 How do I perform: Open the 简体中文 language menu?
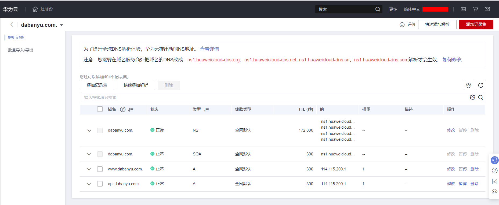coord(412,9)
